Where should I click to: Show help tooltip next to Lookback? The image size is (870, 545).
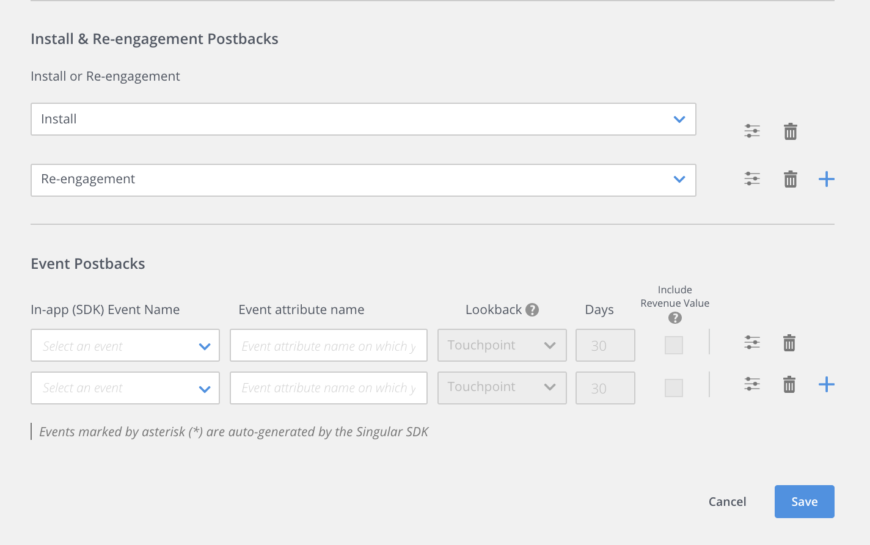pyautogui.click(x=532, y=310)
